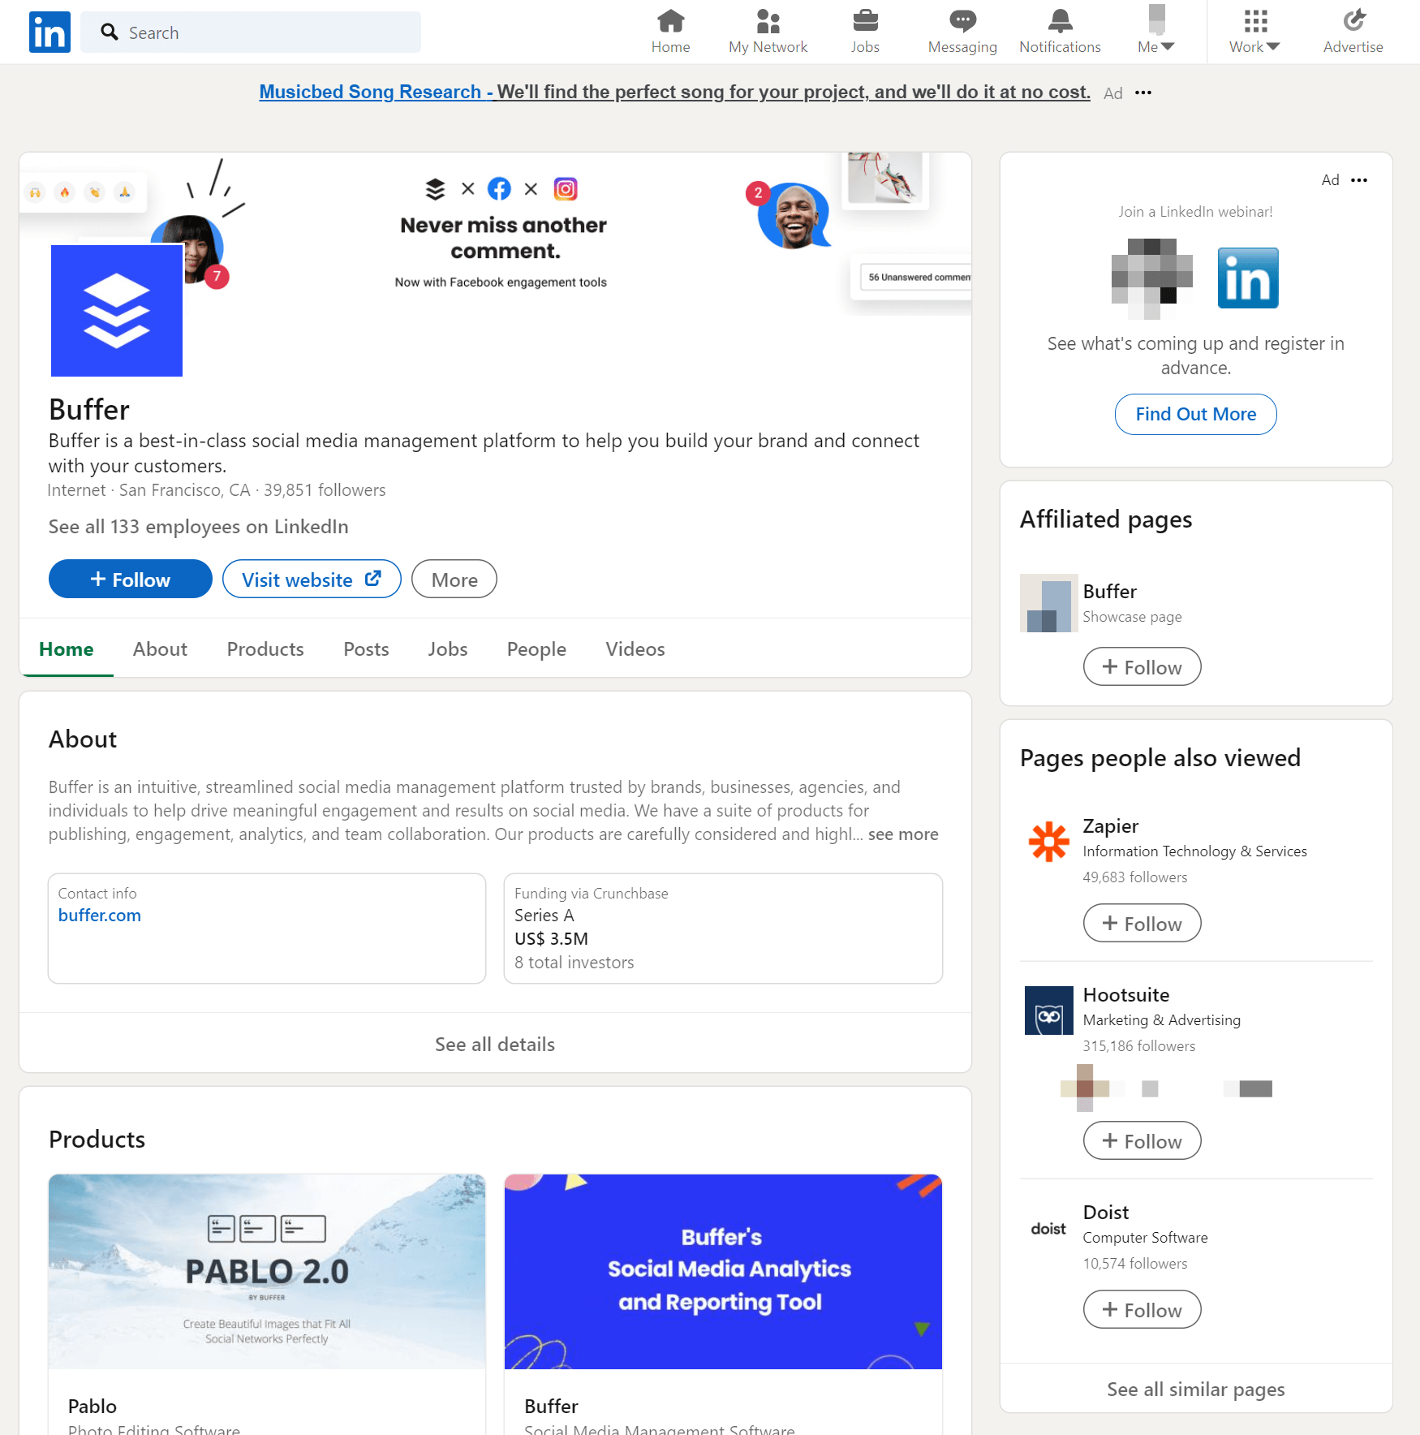Click Pablo product title
This screenshot has height=1435, width=1420.
(x=93, y=1406)
